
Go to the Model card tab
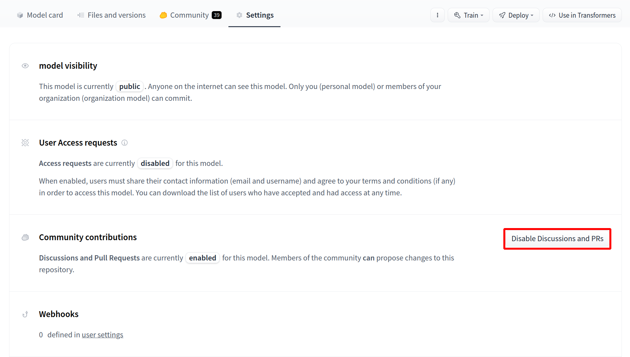point(45,15)
